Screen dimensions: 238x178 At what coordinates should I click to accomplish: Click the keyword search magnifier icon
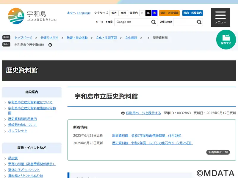[154, 22]
